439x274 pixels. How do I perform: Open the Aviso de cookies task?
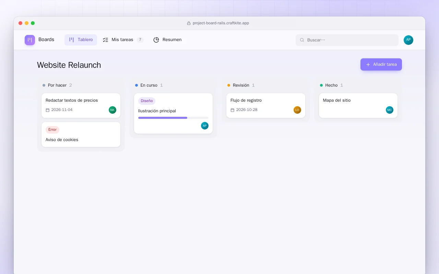point(81,135)
